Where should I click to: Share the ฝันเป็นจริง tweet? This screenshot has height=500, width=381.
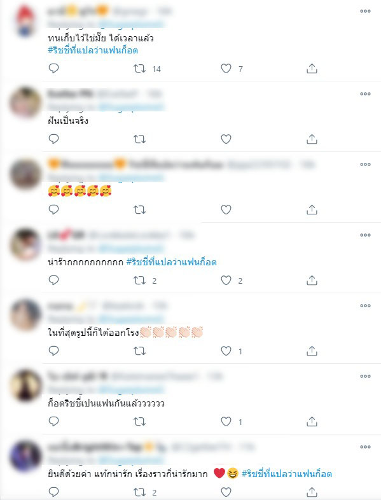[x=312, y=139]
